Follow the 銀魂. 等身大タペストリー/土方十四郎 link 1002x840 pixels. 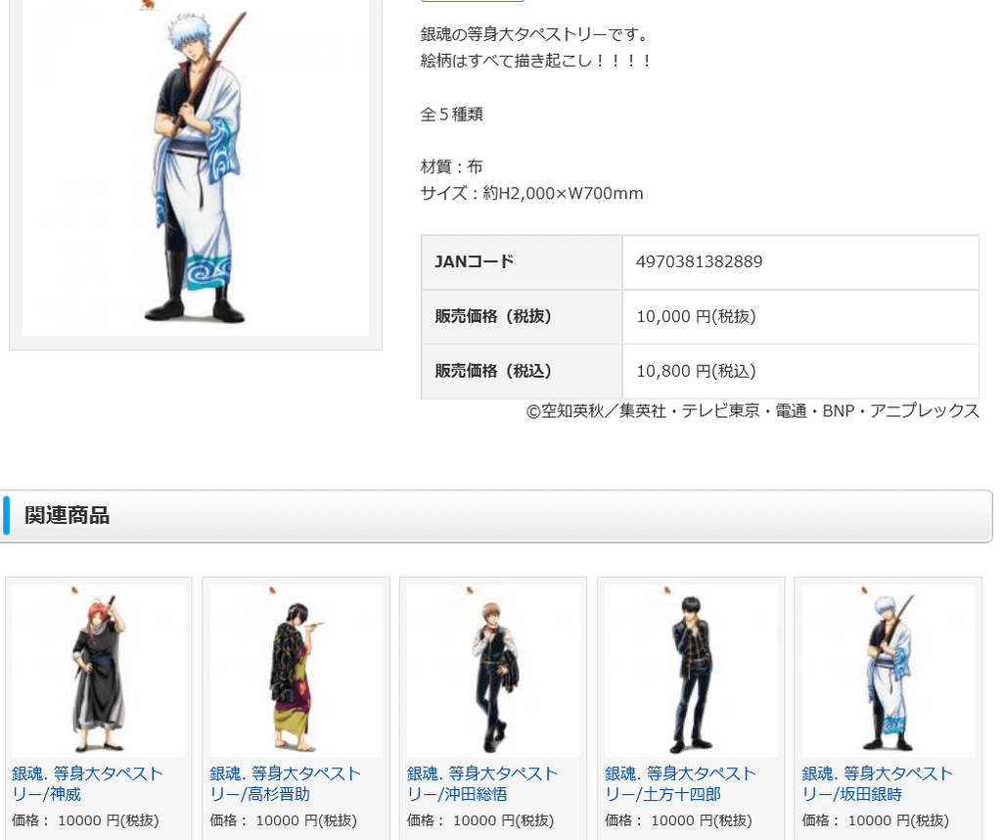click(x=680, y=784)
